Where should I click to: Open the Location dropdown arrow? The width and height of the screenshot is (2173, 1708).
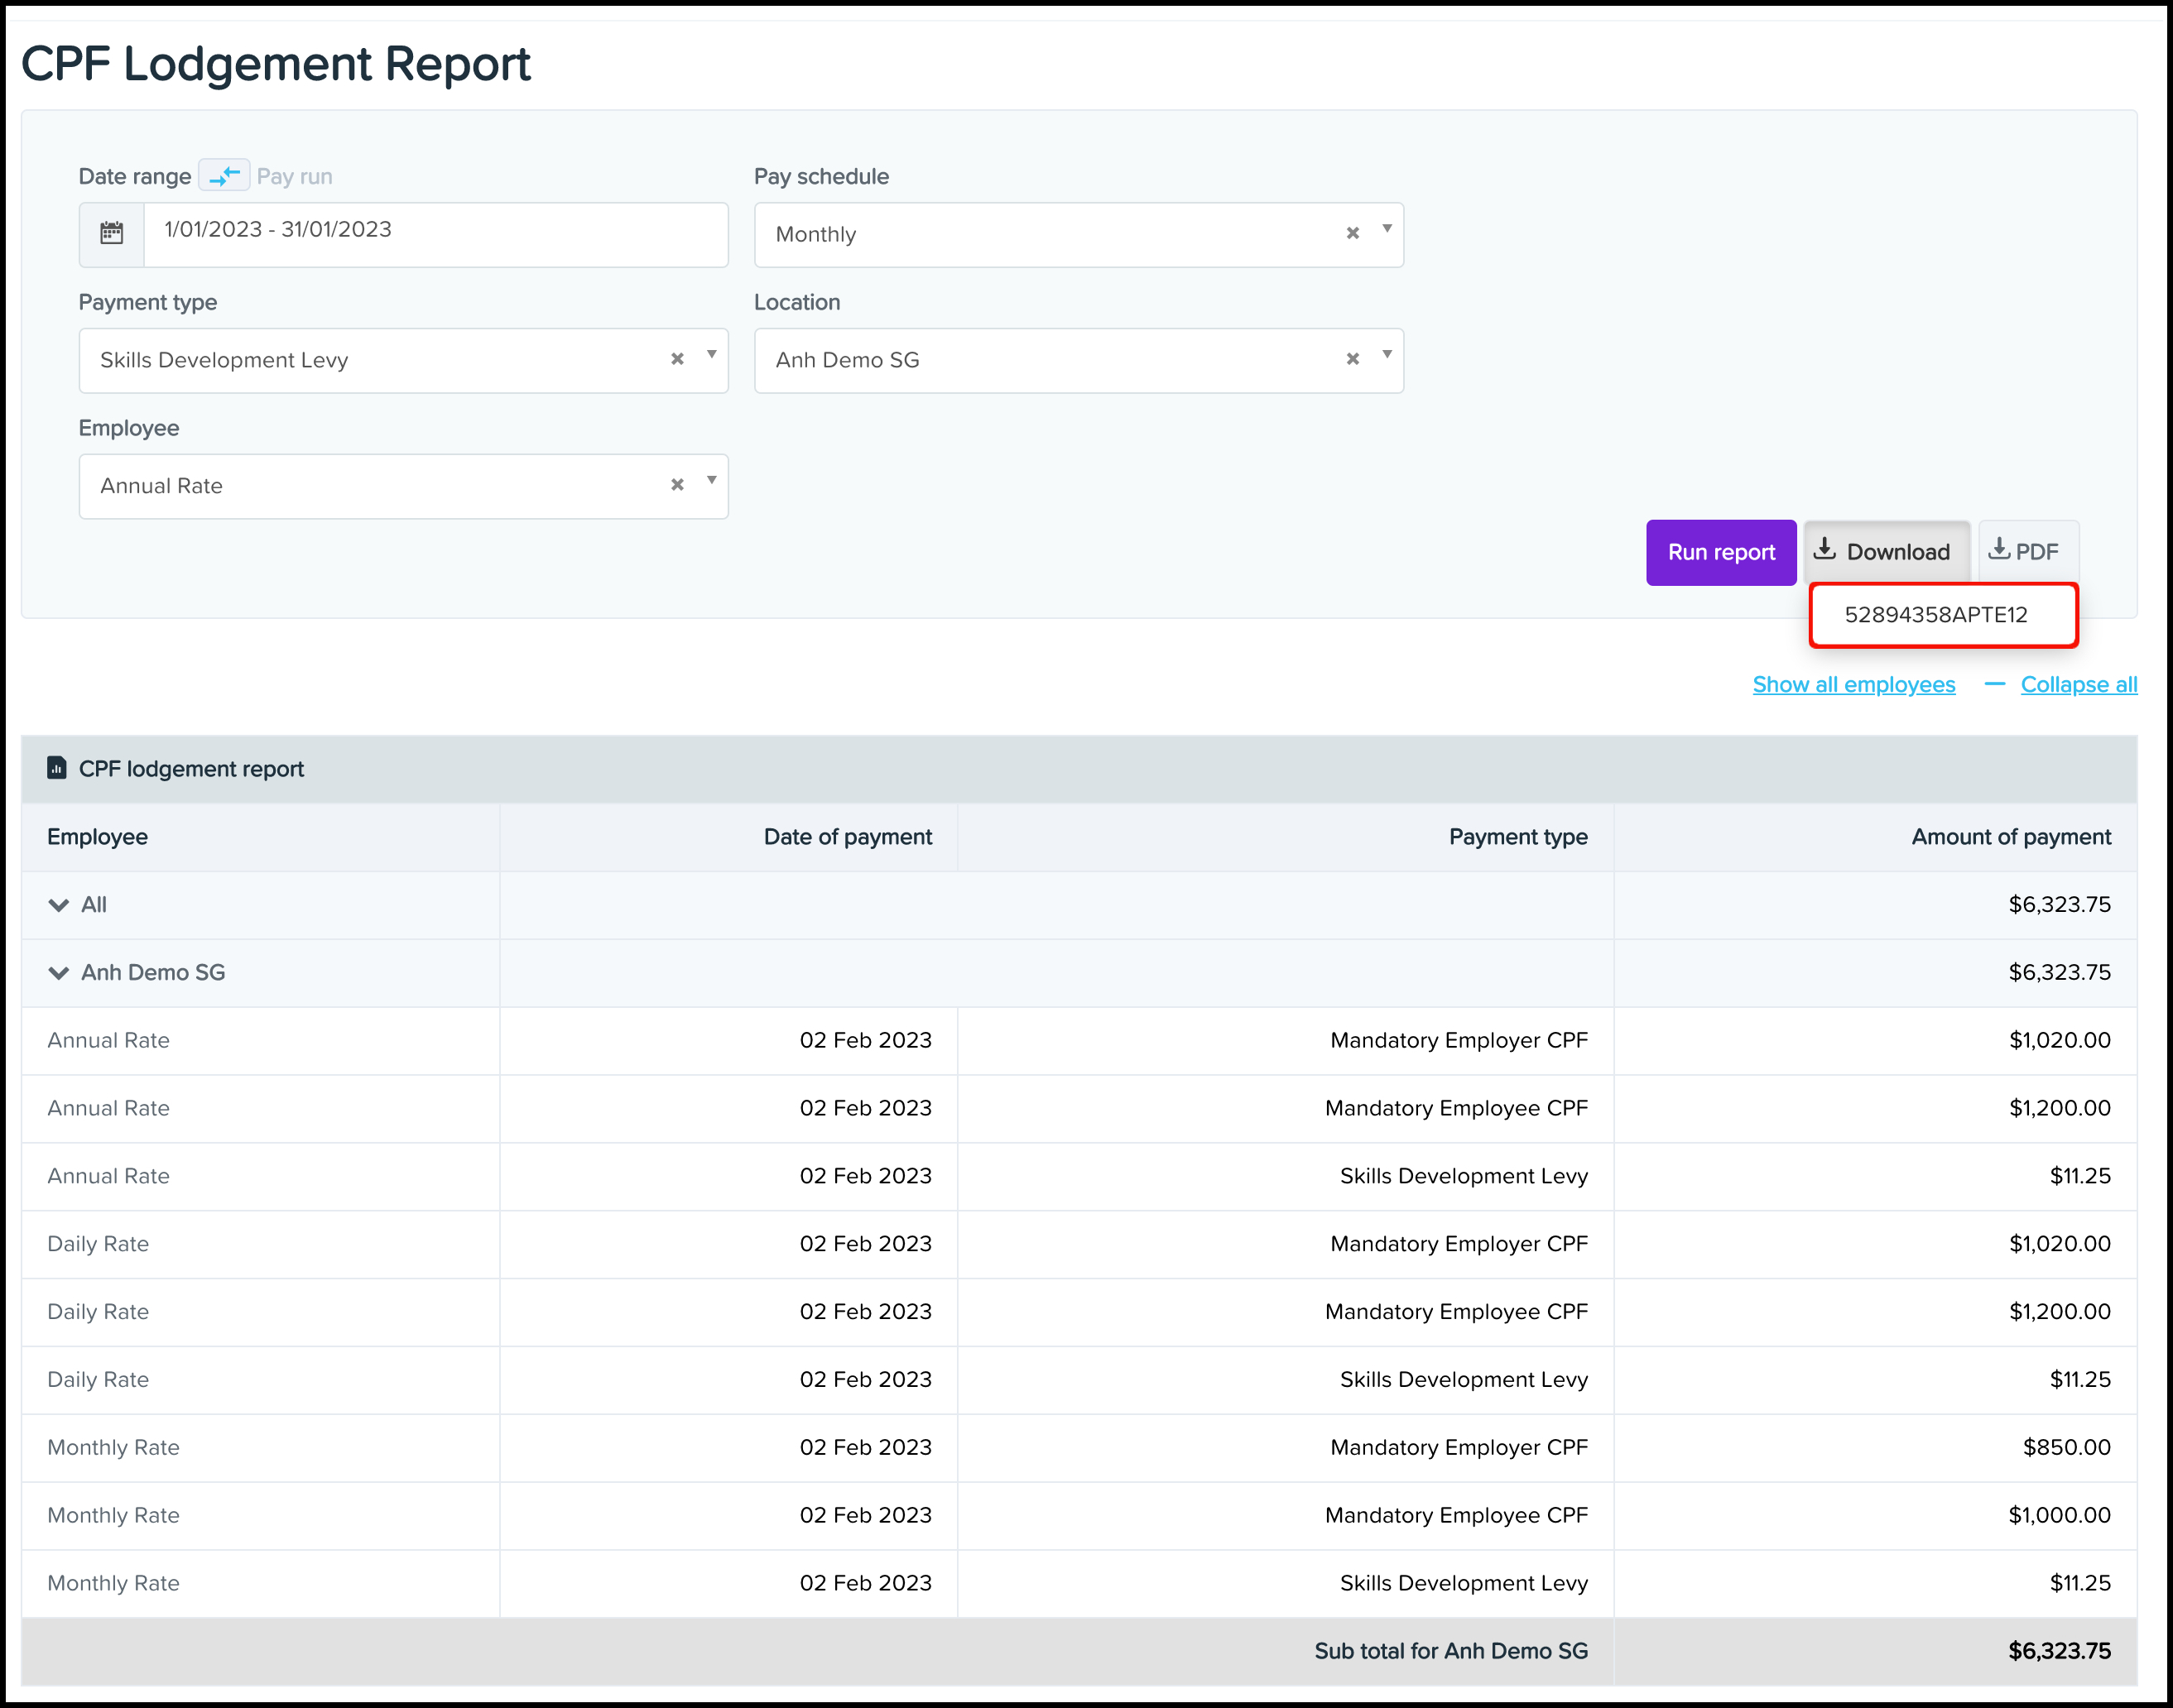click(x=1387, y=355)
